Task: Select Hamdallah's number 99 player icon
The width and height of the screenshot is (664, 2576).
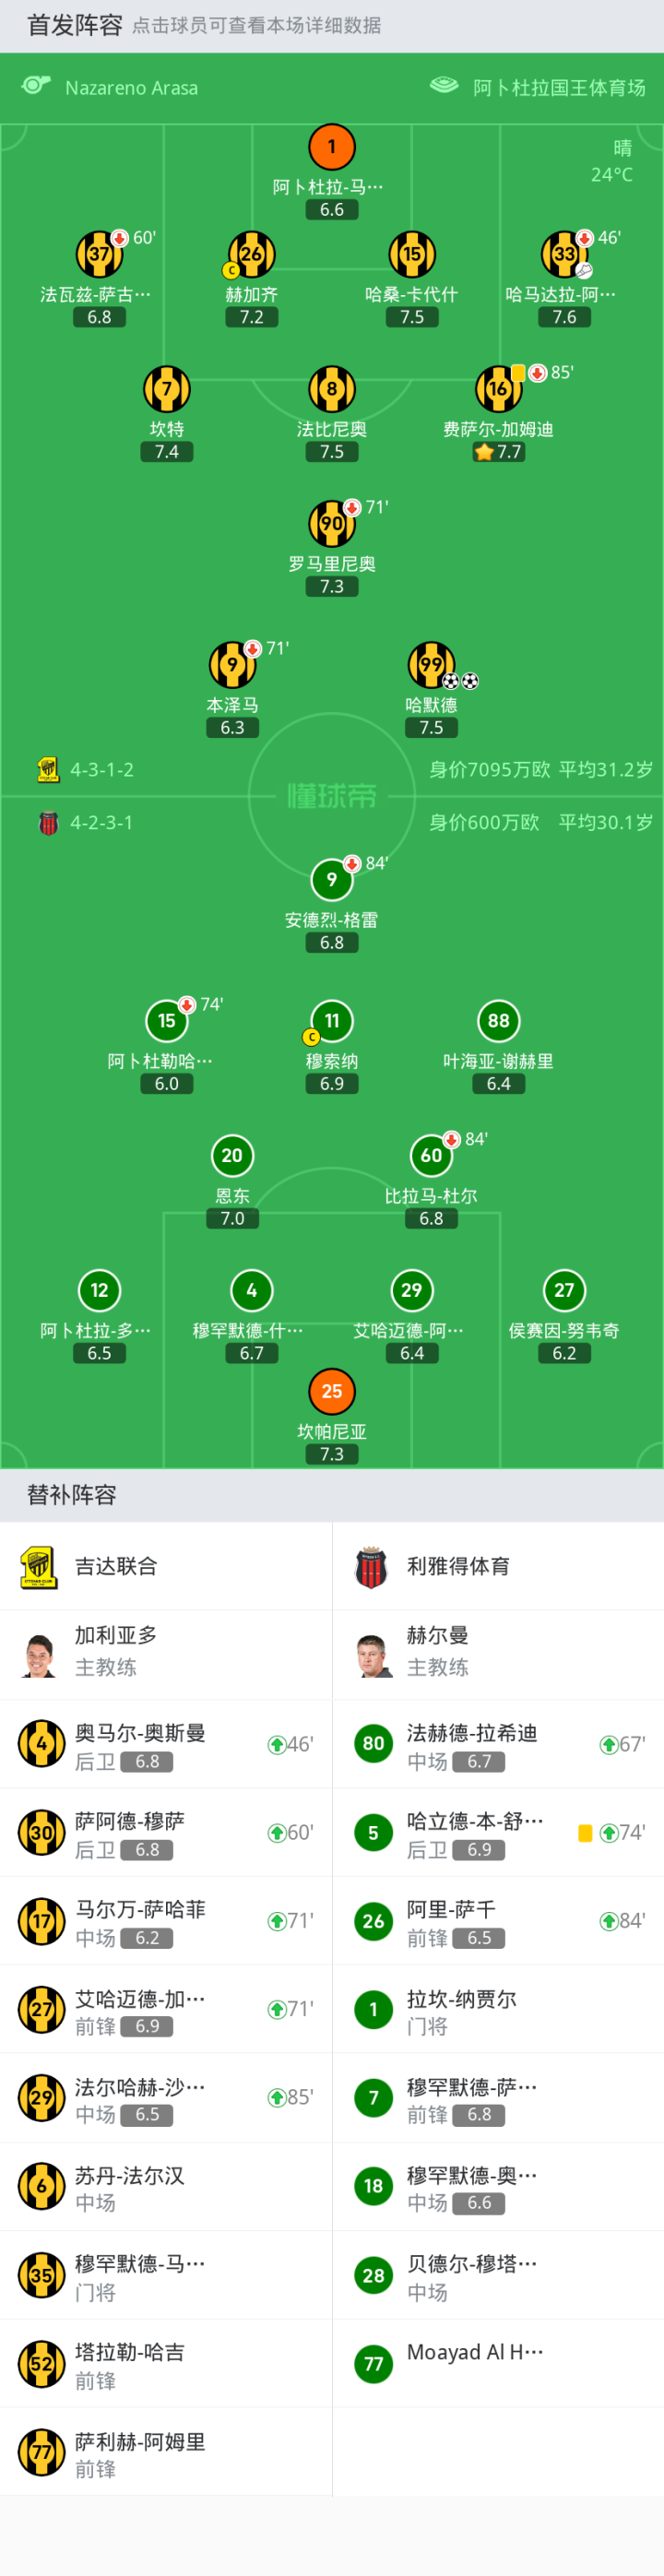Action: click(x=431, y=665)
